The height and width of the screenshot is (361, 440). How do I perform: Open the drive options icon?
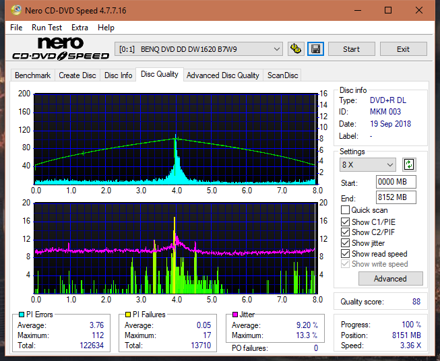click(x=296, y=49)
